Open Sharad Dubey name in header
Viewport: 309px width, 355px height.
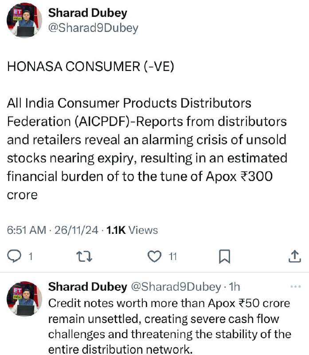(87, 13)
